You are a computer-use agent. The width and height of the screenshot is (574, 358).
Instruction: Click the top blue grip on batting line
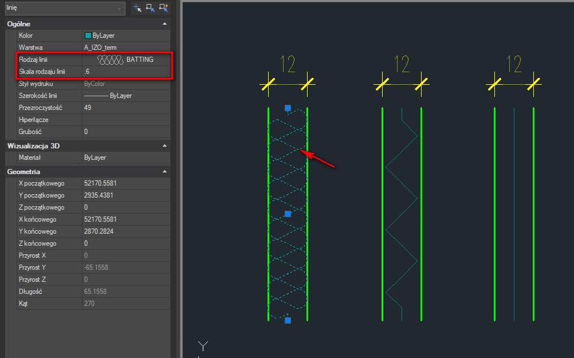[x=288, y=108]
